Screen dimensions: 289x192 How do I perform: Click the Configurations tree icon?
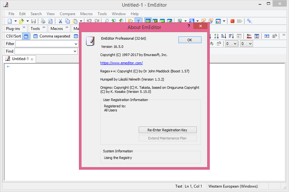pos(179,21)
